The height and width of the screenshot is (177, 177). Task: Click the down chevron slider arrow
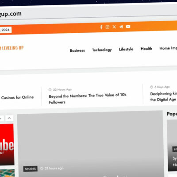point(1,118)
